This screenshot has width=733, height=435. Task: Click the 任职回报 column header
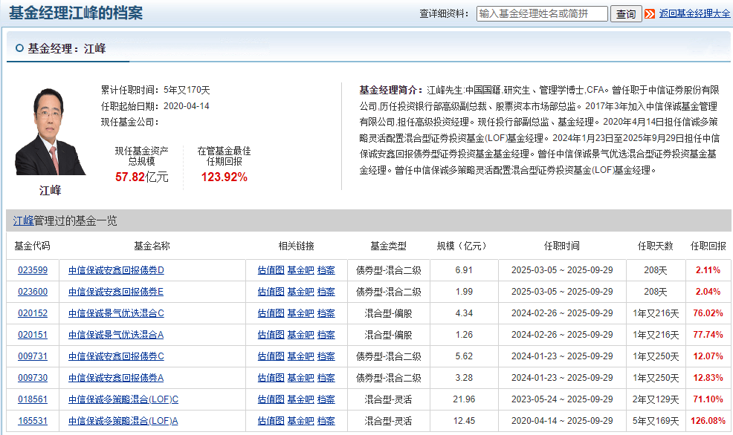(708, 246)
